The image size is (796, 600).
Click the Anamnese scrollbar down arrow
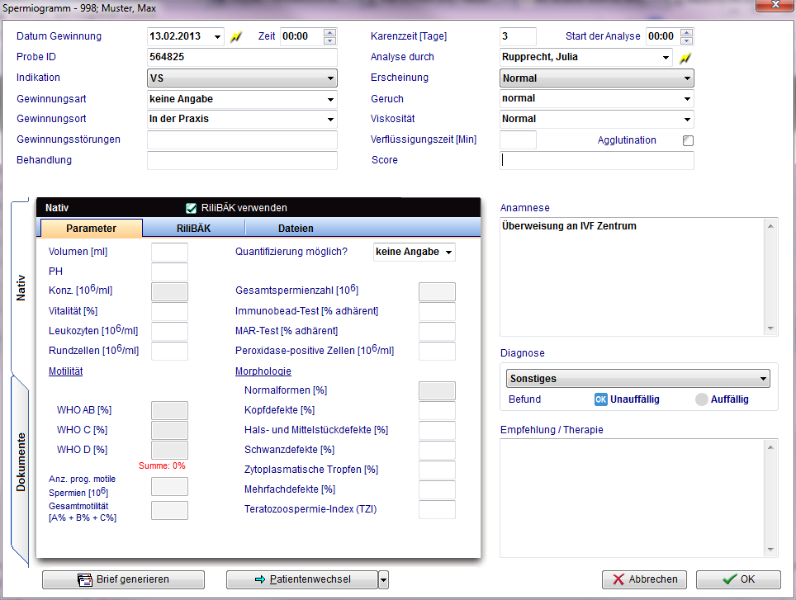(770, 328)
